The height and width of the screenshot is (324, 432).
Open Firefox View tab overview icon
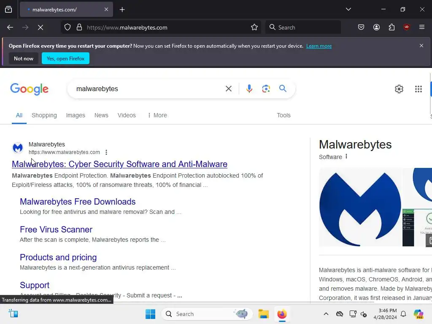click(8, 9)
